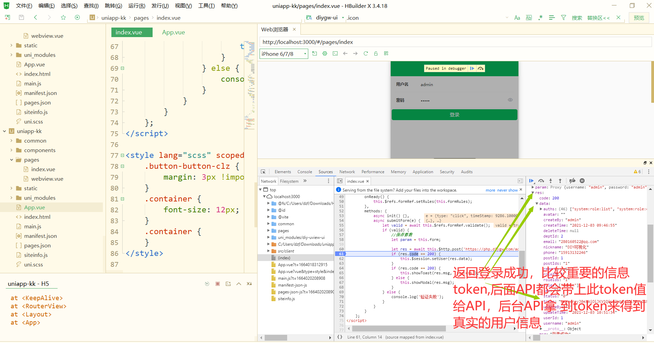Click the browser console terminal icon

click(x=335, y=53)
